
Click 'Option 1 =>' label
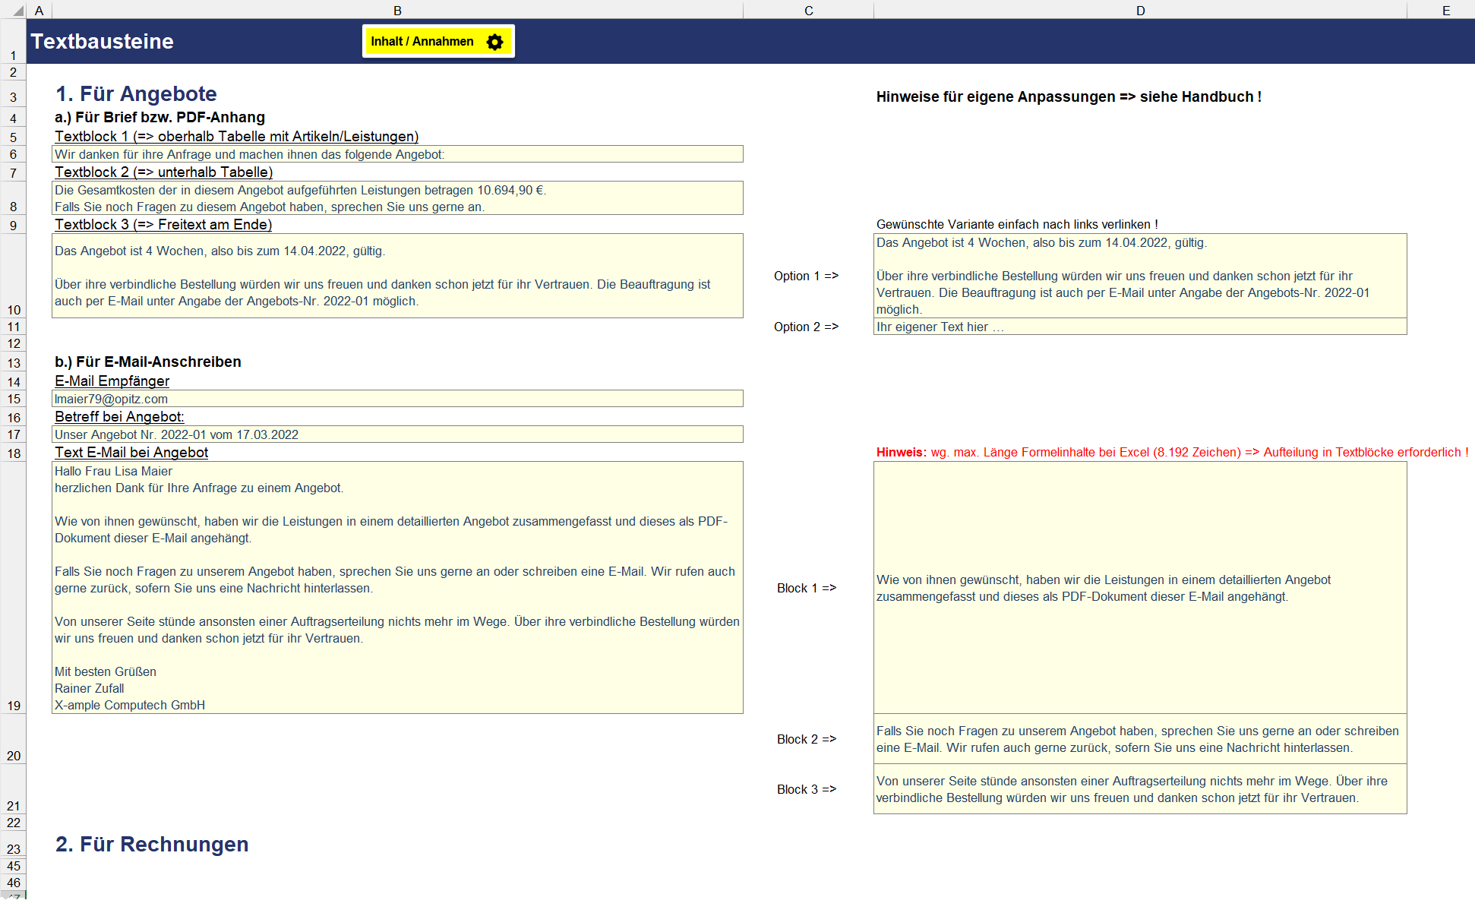[x=806, y=276]
